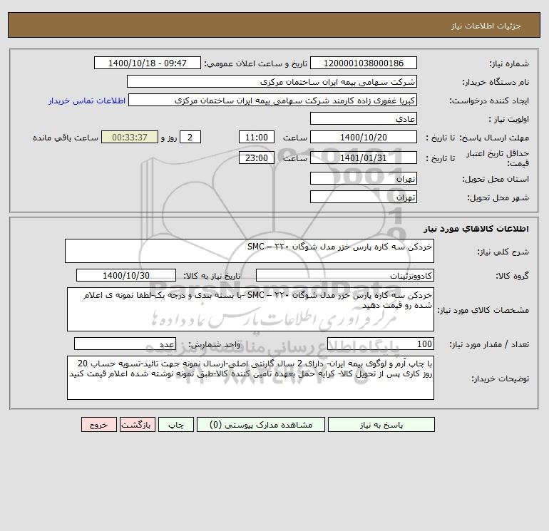The height and width of the screenshot is (531, 549).
Task: Click the ایجاد کننده درخواست label
Action: [x=489, y=100]
